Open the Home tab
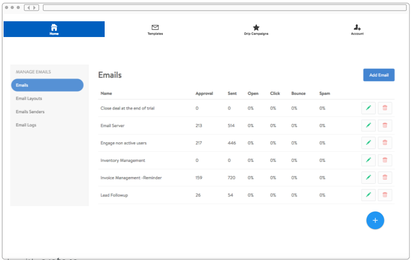This screenshot has height=260, width=411. (54, 29)
